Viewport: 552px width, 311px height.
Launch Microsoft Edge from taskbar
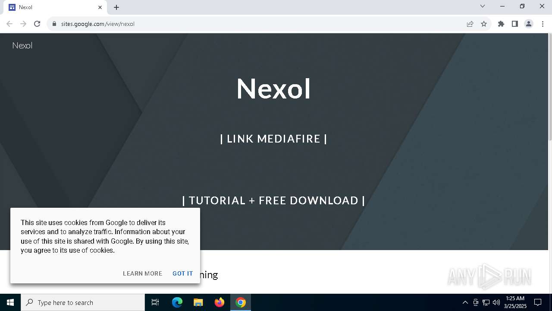pyautogui.click(x=177, y=302)
